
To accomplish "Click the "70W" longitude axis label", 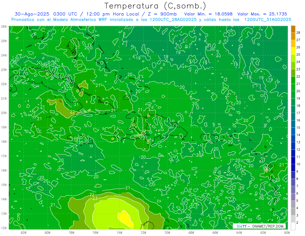I will (167, 232).
